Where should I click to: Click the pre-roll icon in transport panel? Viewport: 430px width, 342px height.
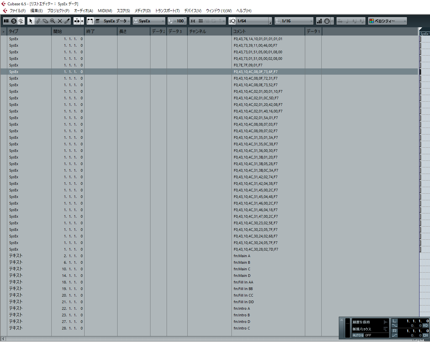click(x=425, y=326)
